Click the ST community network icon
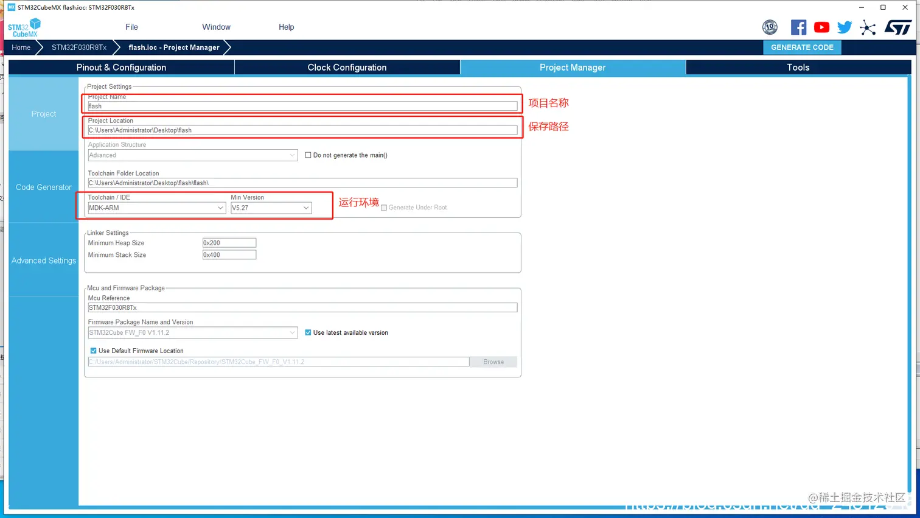 [x=868, y=27]
